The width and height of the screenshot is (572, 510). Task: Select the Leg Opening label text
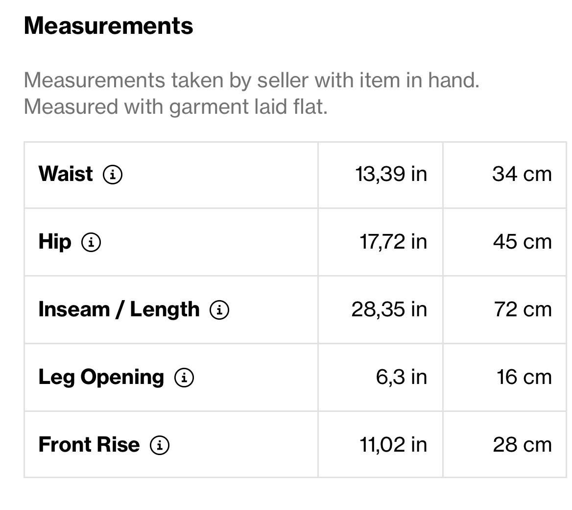click(101, 377)
